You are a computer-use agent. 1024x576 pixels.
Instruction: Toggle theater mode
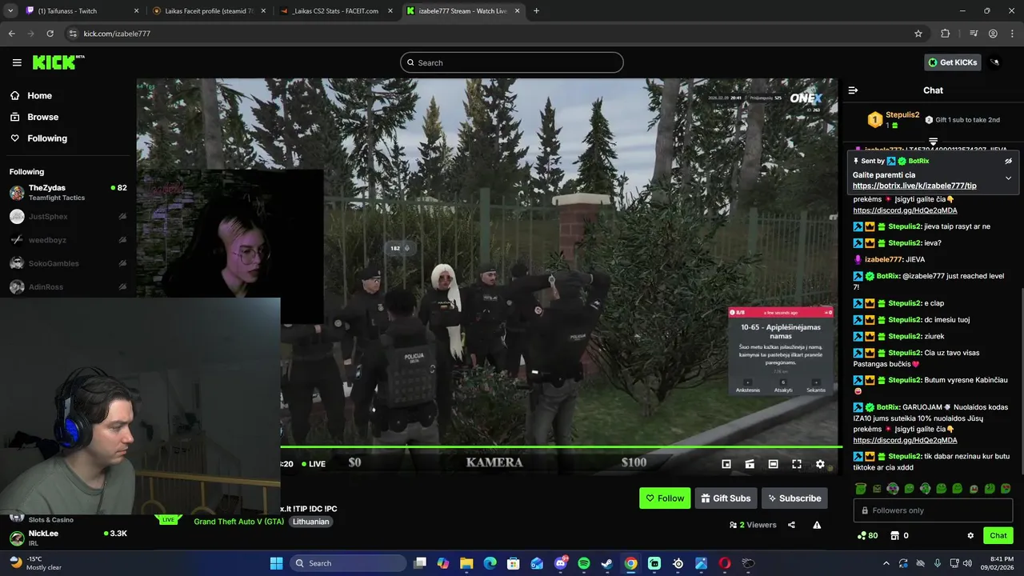coord(773,464)
